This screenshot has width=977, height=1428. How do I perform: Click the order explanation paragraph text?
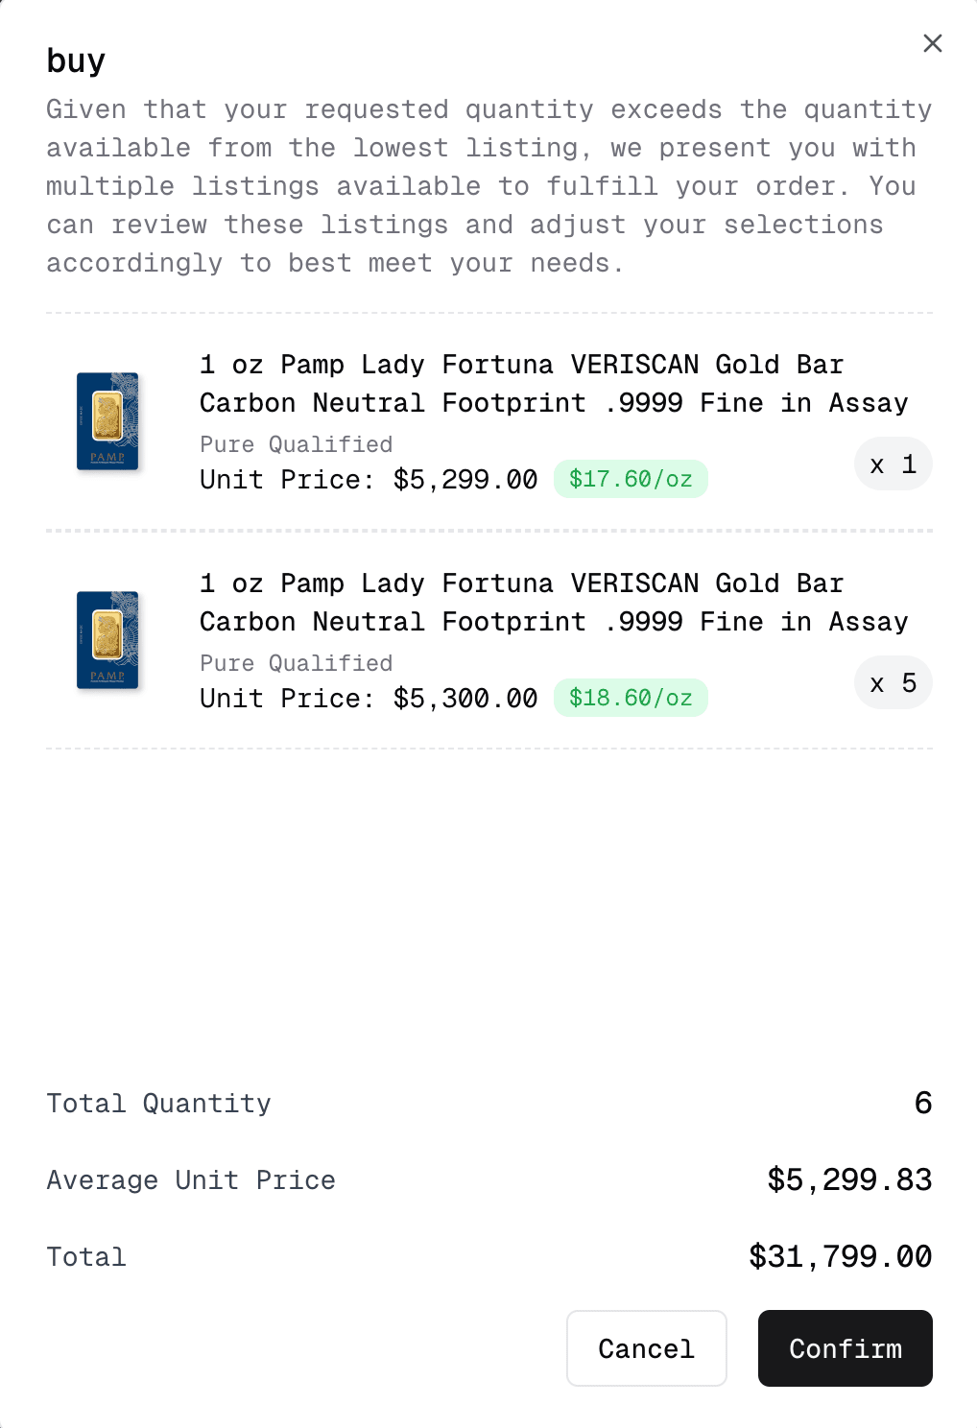coord(488,185)
